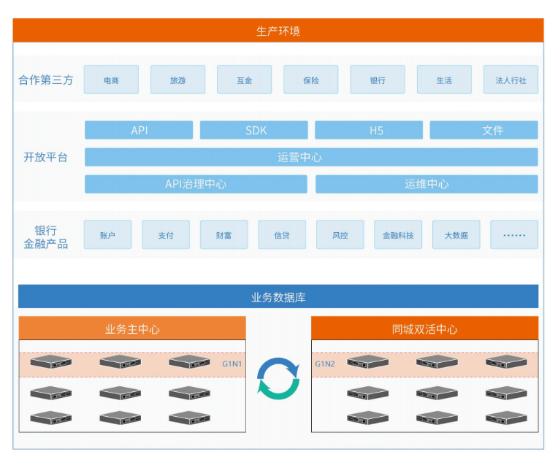558x457 pixels.
Task: Click the 互金 box
Action: click(x=244, y=80)
